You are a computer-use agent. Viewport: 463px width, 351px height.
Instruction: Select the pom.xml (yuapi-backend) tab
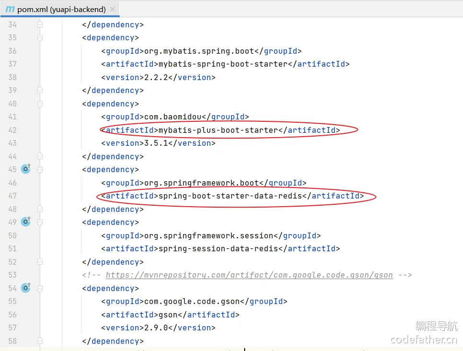point(60,9)
